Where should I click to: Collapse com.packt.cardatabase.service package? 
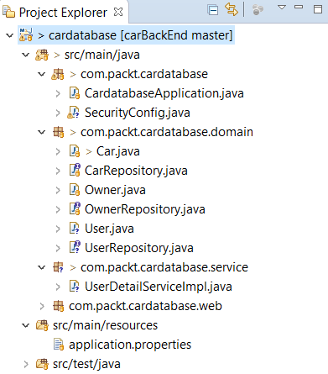click(42, 267)
